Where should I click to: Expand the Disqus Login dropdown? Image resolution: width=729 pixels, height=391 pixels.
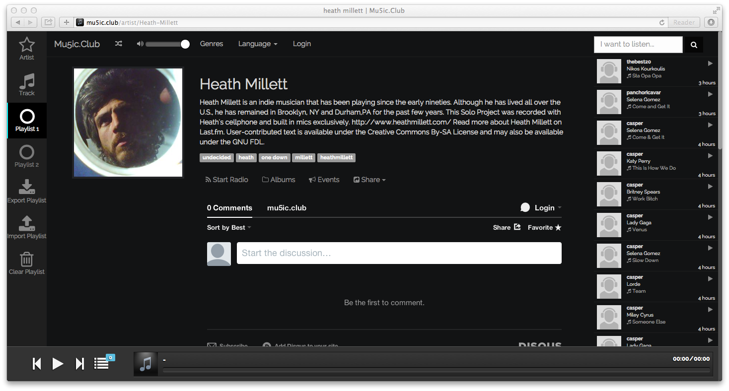[x=541, y=208]
